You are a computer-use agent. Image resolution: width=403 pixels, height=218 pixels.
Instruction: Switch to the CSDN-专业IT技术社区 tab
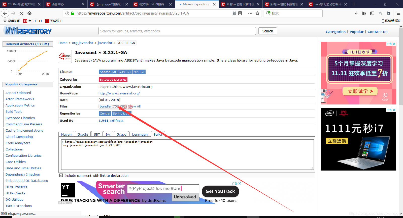[21, 4]
